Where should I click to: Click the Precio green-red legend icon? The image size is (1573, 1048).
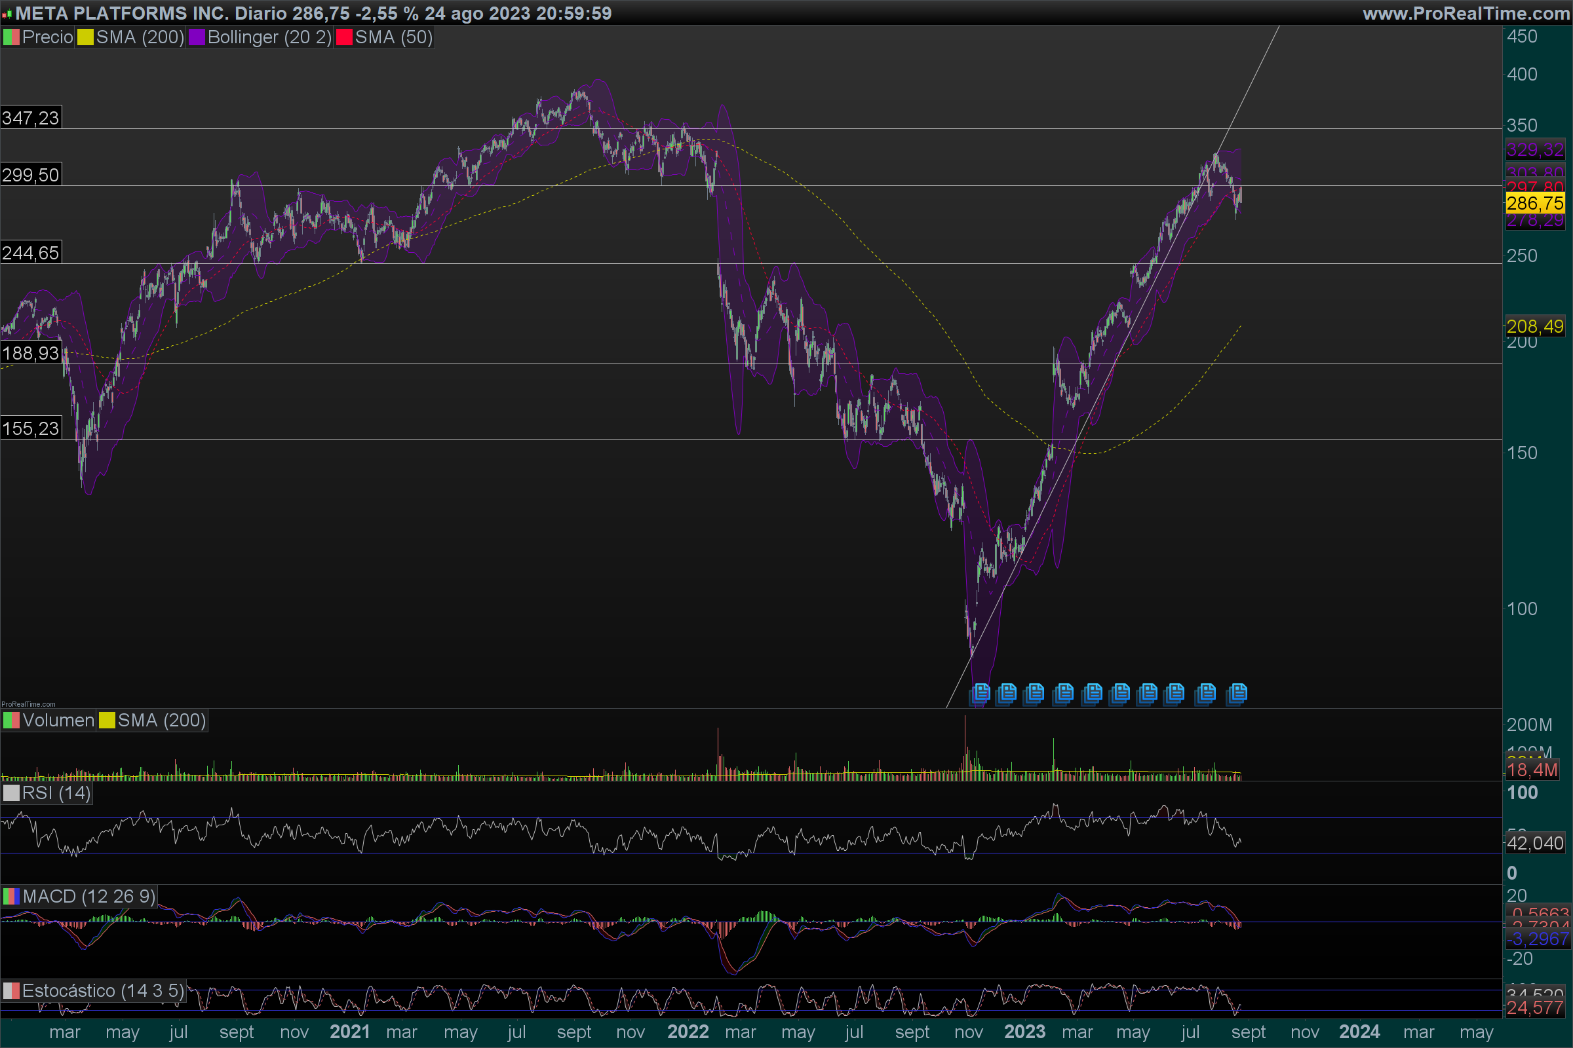click(11, 37)
